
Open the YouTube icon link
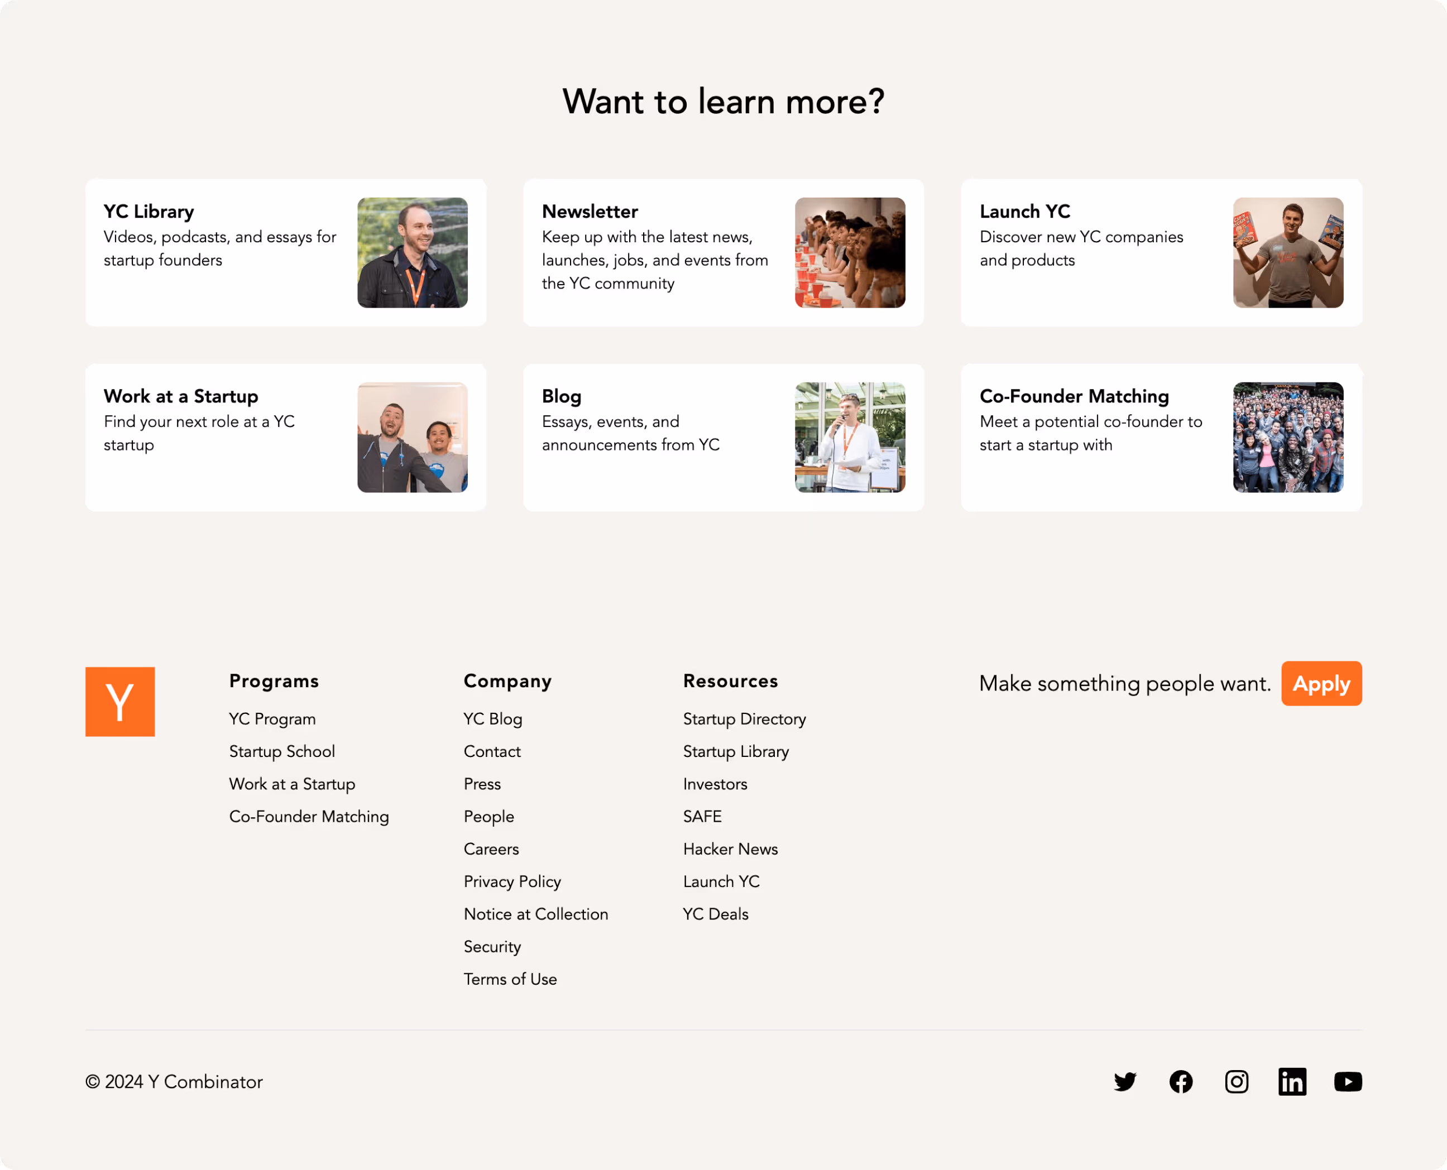pyautogui.click(x=1348, y=1082)
